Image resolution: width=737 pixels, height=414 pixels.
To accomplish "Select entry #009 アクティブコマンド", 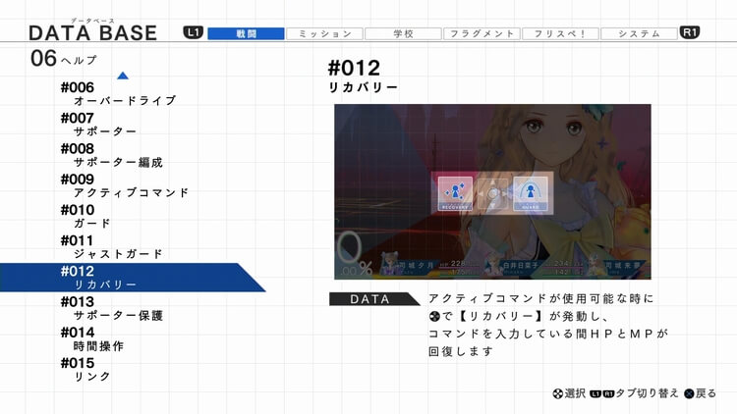I will click(125, 185).
